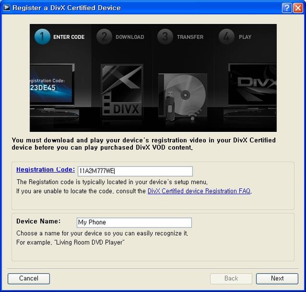The width and height of the screenshot is (306, 292).
Task: Click the step 2 Download circle icon
Action: (104, 37)
